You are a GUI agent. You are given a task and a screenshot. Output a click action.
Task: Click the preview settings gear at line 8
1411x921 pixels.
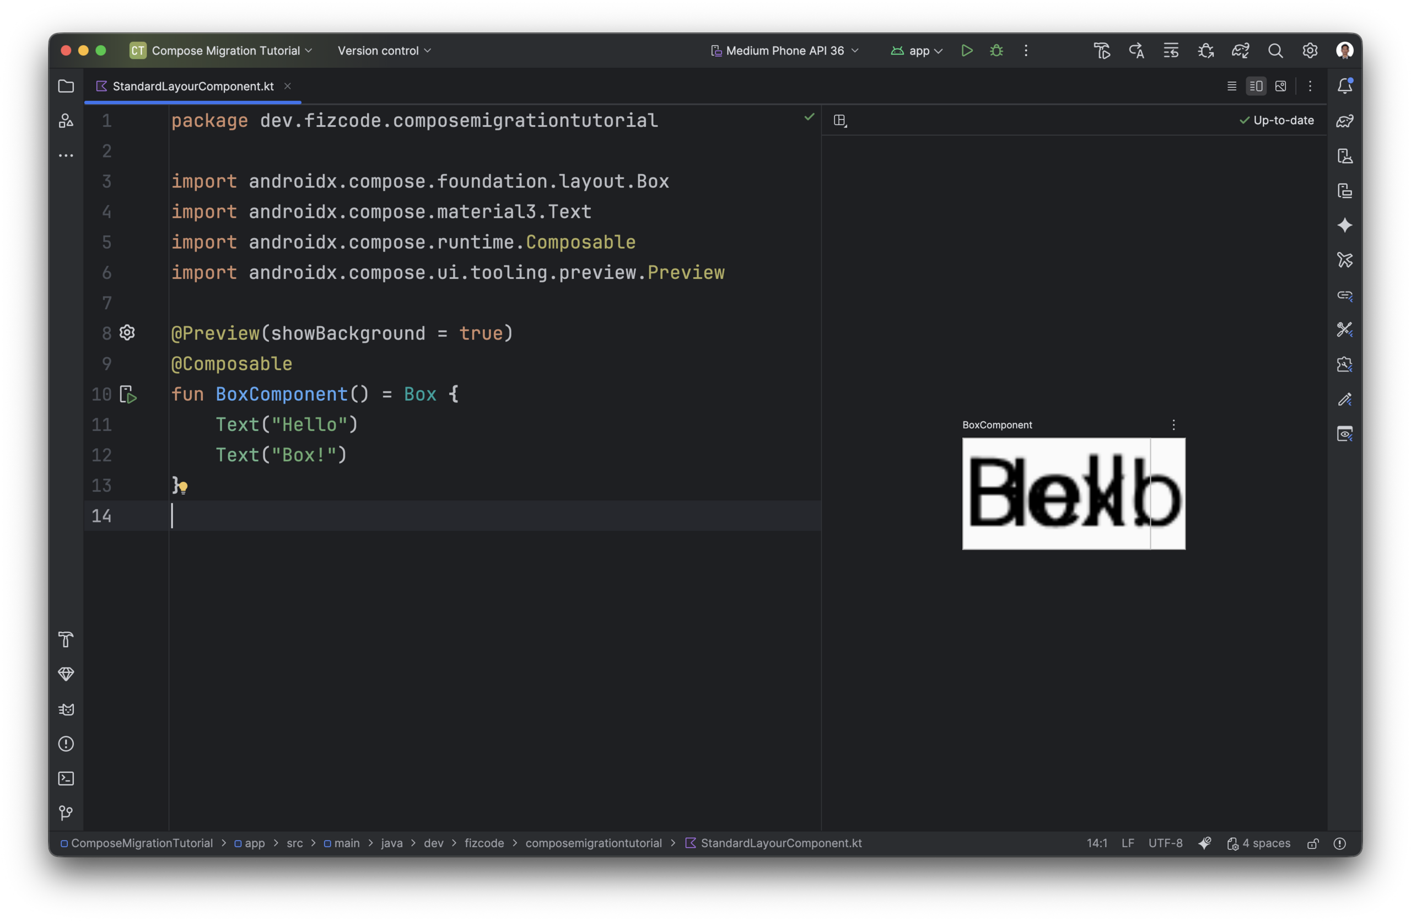tap(127, 332)
